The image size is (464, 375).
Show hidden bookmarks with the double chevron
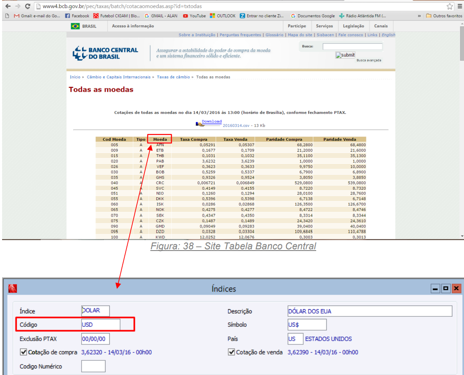[419, 16]
